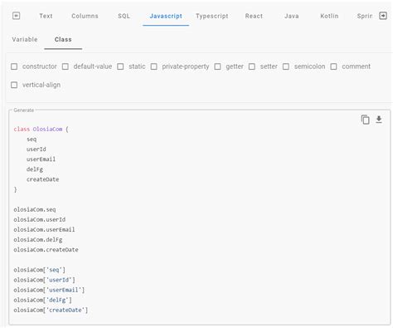Viewport: 393px width, 328px height.
Task: Click the 'createDate' class property line
Action: [42, 179]
